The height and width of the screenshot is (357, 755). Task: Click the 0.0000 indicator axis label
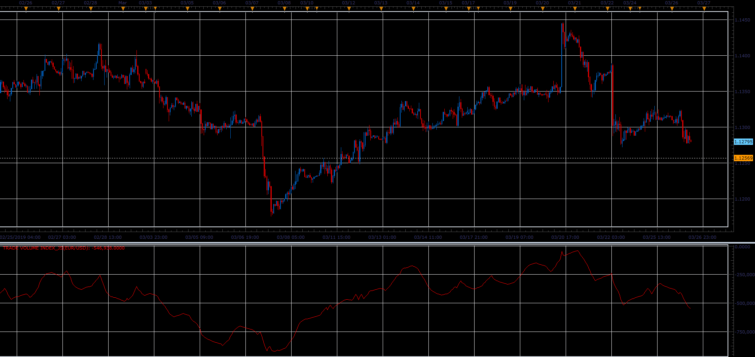(x=742, y=247)
